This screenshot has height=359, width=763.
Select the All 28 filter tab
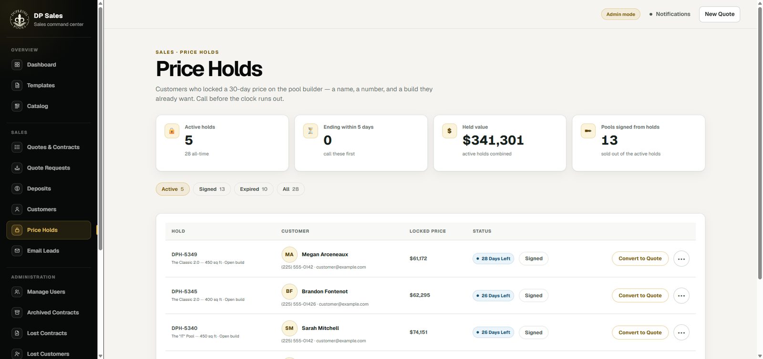click(x=290, y=189)
